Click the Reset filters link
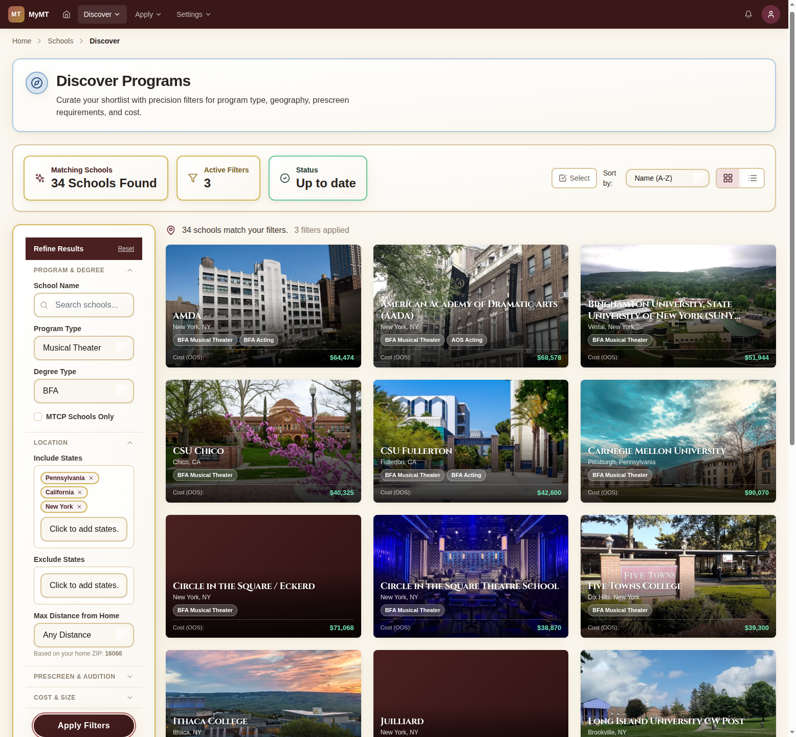Screen dimensions: 796x737 pyautogui.click(x=126, y=249)
